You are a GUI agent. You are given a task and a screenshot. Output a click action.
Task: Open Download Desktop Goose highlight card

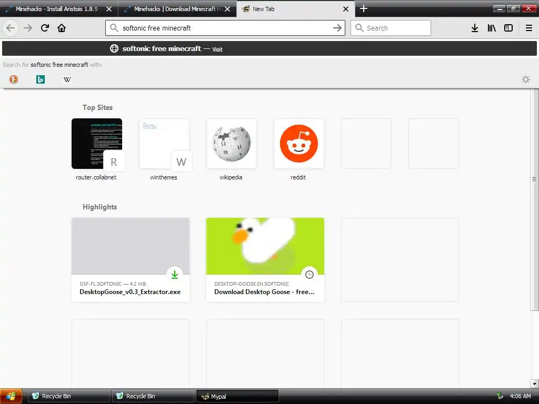click(265, 260)
